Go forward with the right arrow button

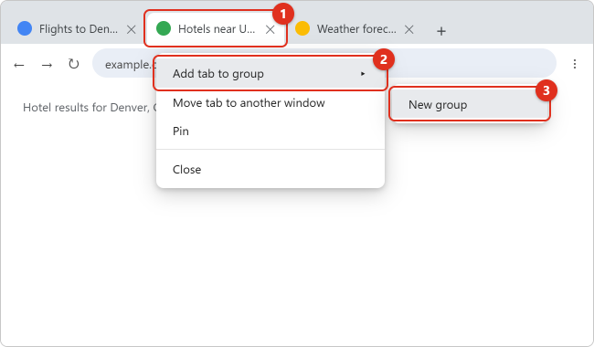(x=47, y=65)
